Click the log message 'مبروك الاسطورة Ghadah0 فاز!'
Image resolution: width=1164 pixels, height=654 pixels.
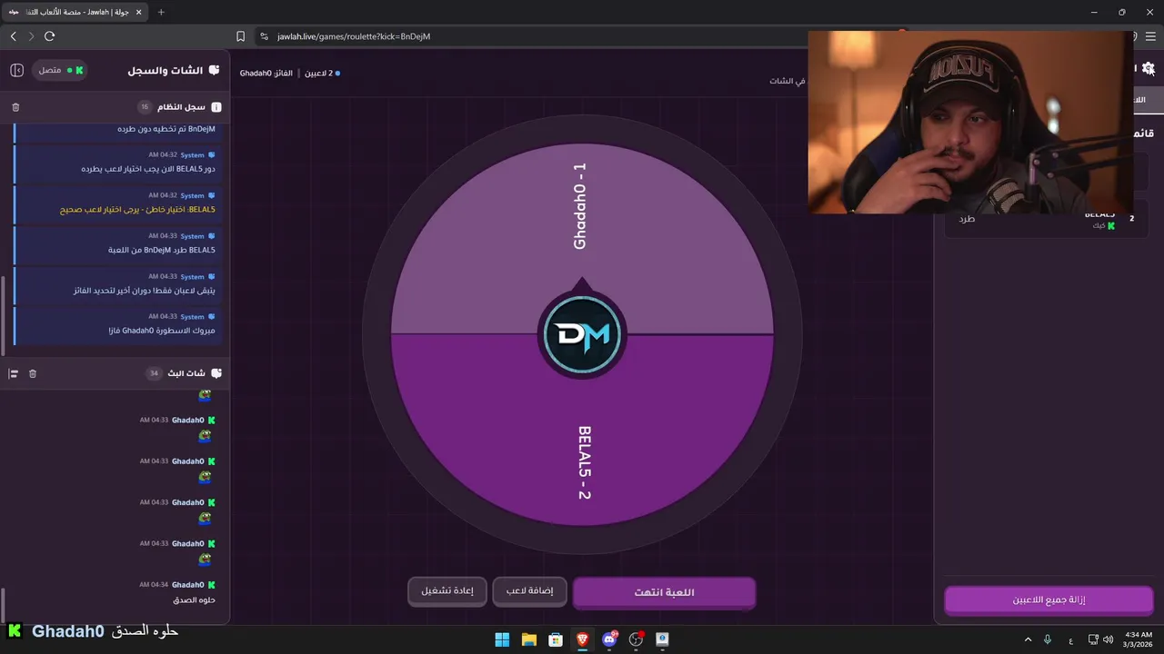point(161,331)
